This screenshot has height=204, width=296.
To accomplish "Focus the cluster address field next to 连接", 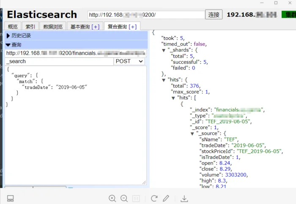I will [146, 15].
